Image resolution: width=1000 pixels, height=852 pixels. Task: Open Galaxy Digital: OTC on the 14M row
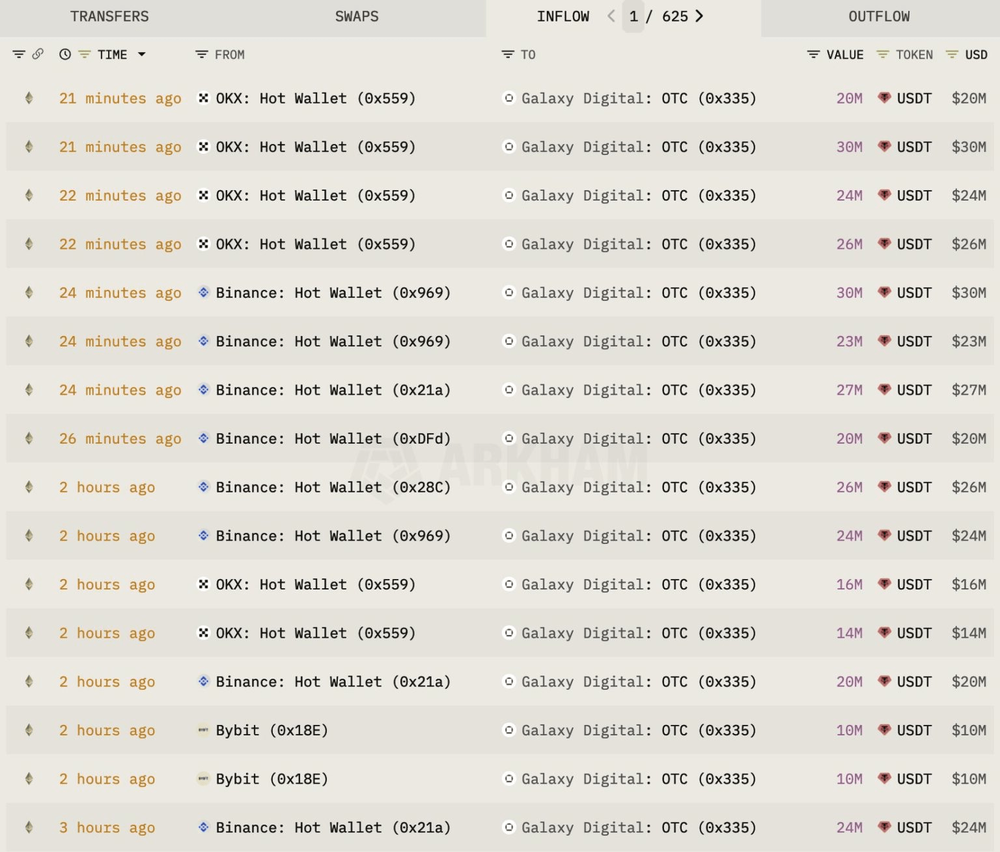click(x=639, y=633)
